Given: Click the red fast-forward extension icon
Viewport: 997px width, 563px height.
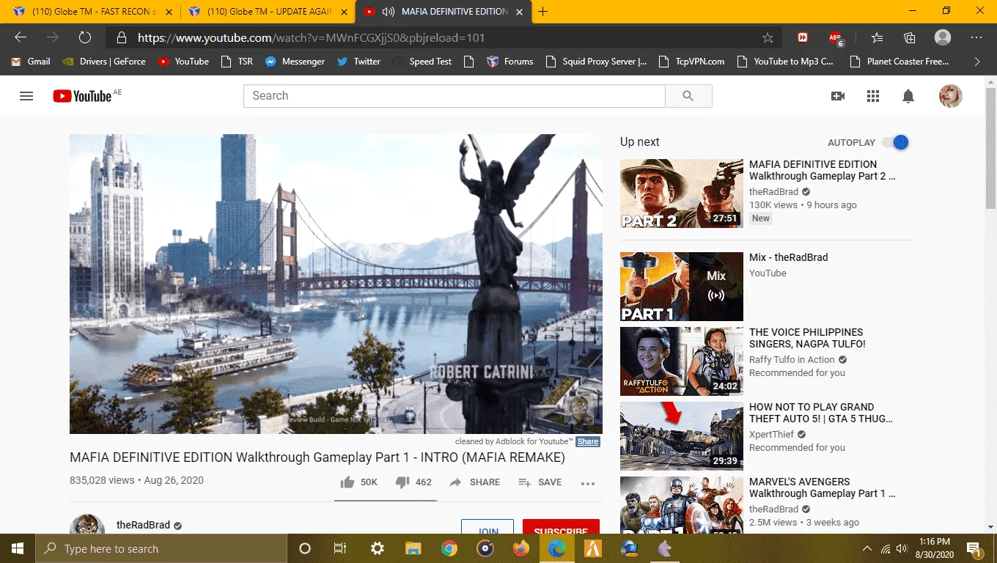Looking at the screenshot, I should 803,37.
